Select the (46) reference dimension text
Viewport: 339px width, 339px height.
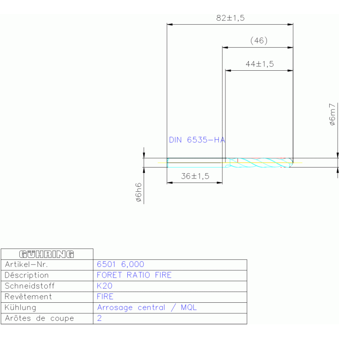pos(259,41)
